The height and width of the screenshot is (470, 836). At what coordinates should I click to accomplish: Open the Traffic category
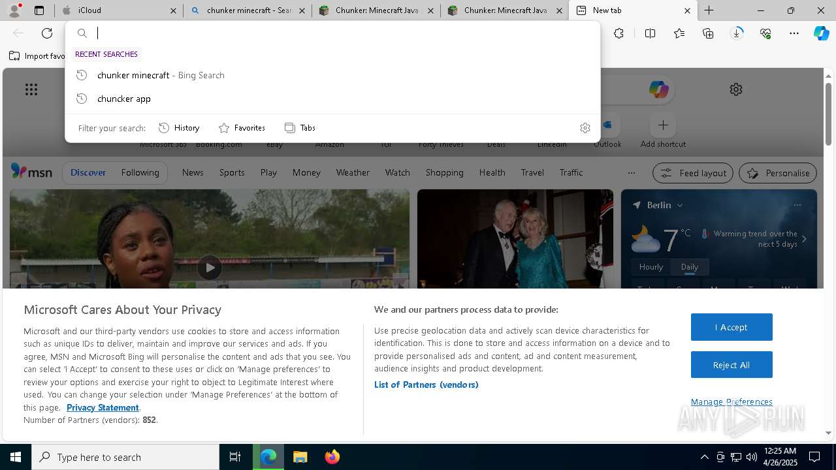pos(571,172)
